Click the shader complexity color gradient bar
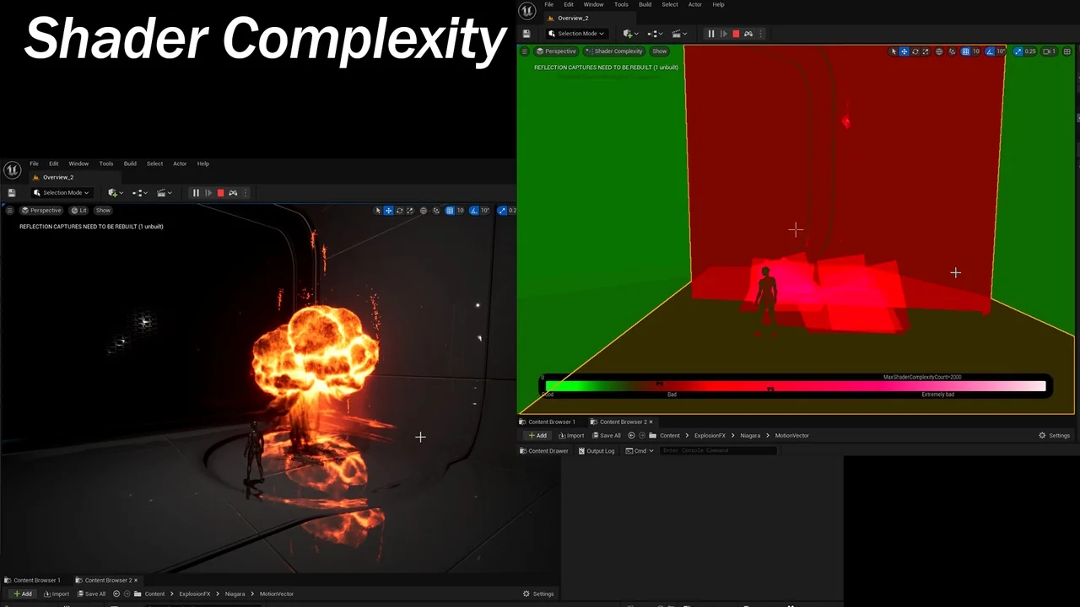Screen dimensions: 1080x607 [x=795, y=386]
